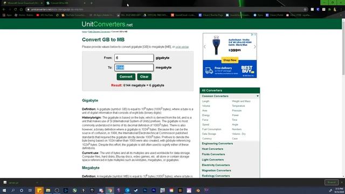345x194 pixels.
Task: Open the Data Storage converter link
Action: [x=209, y=134]
